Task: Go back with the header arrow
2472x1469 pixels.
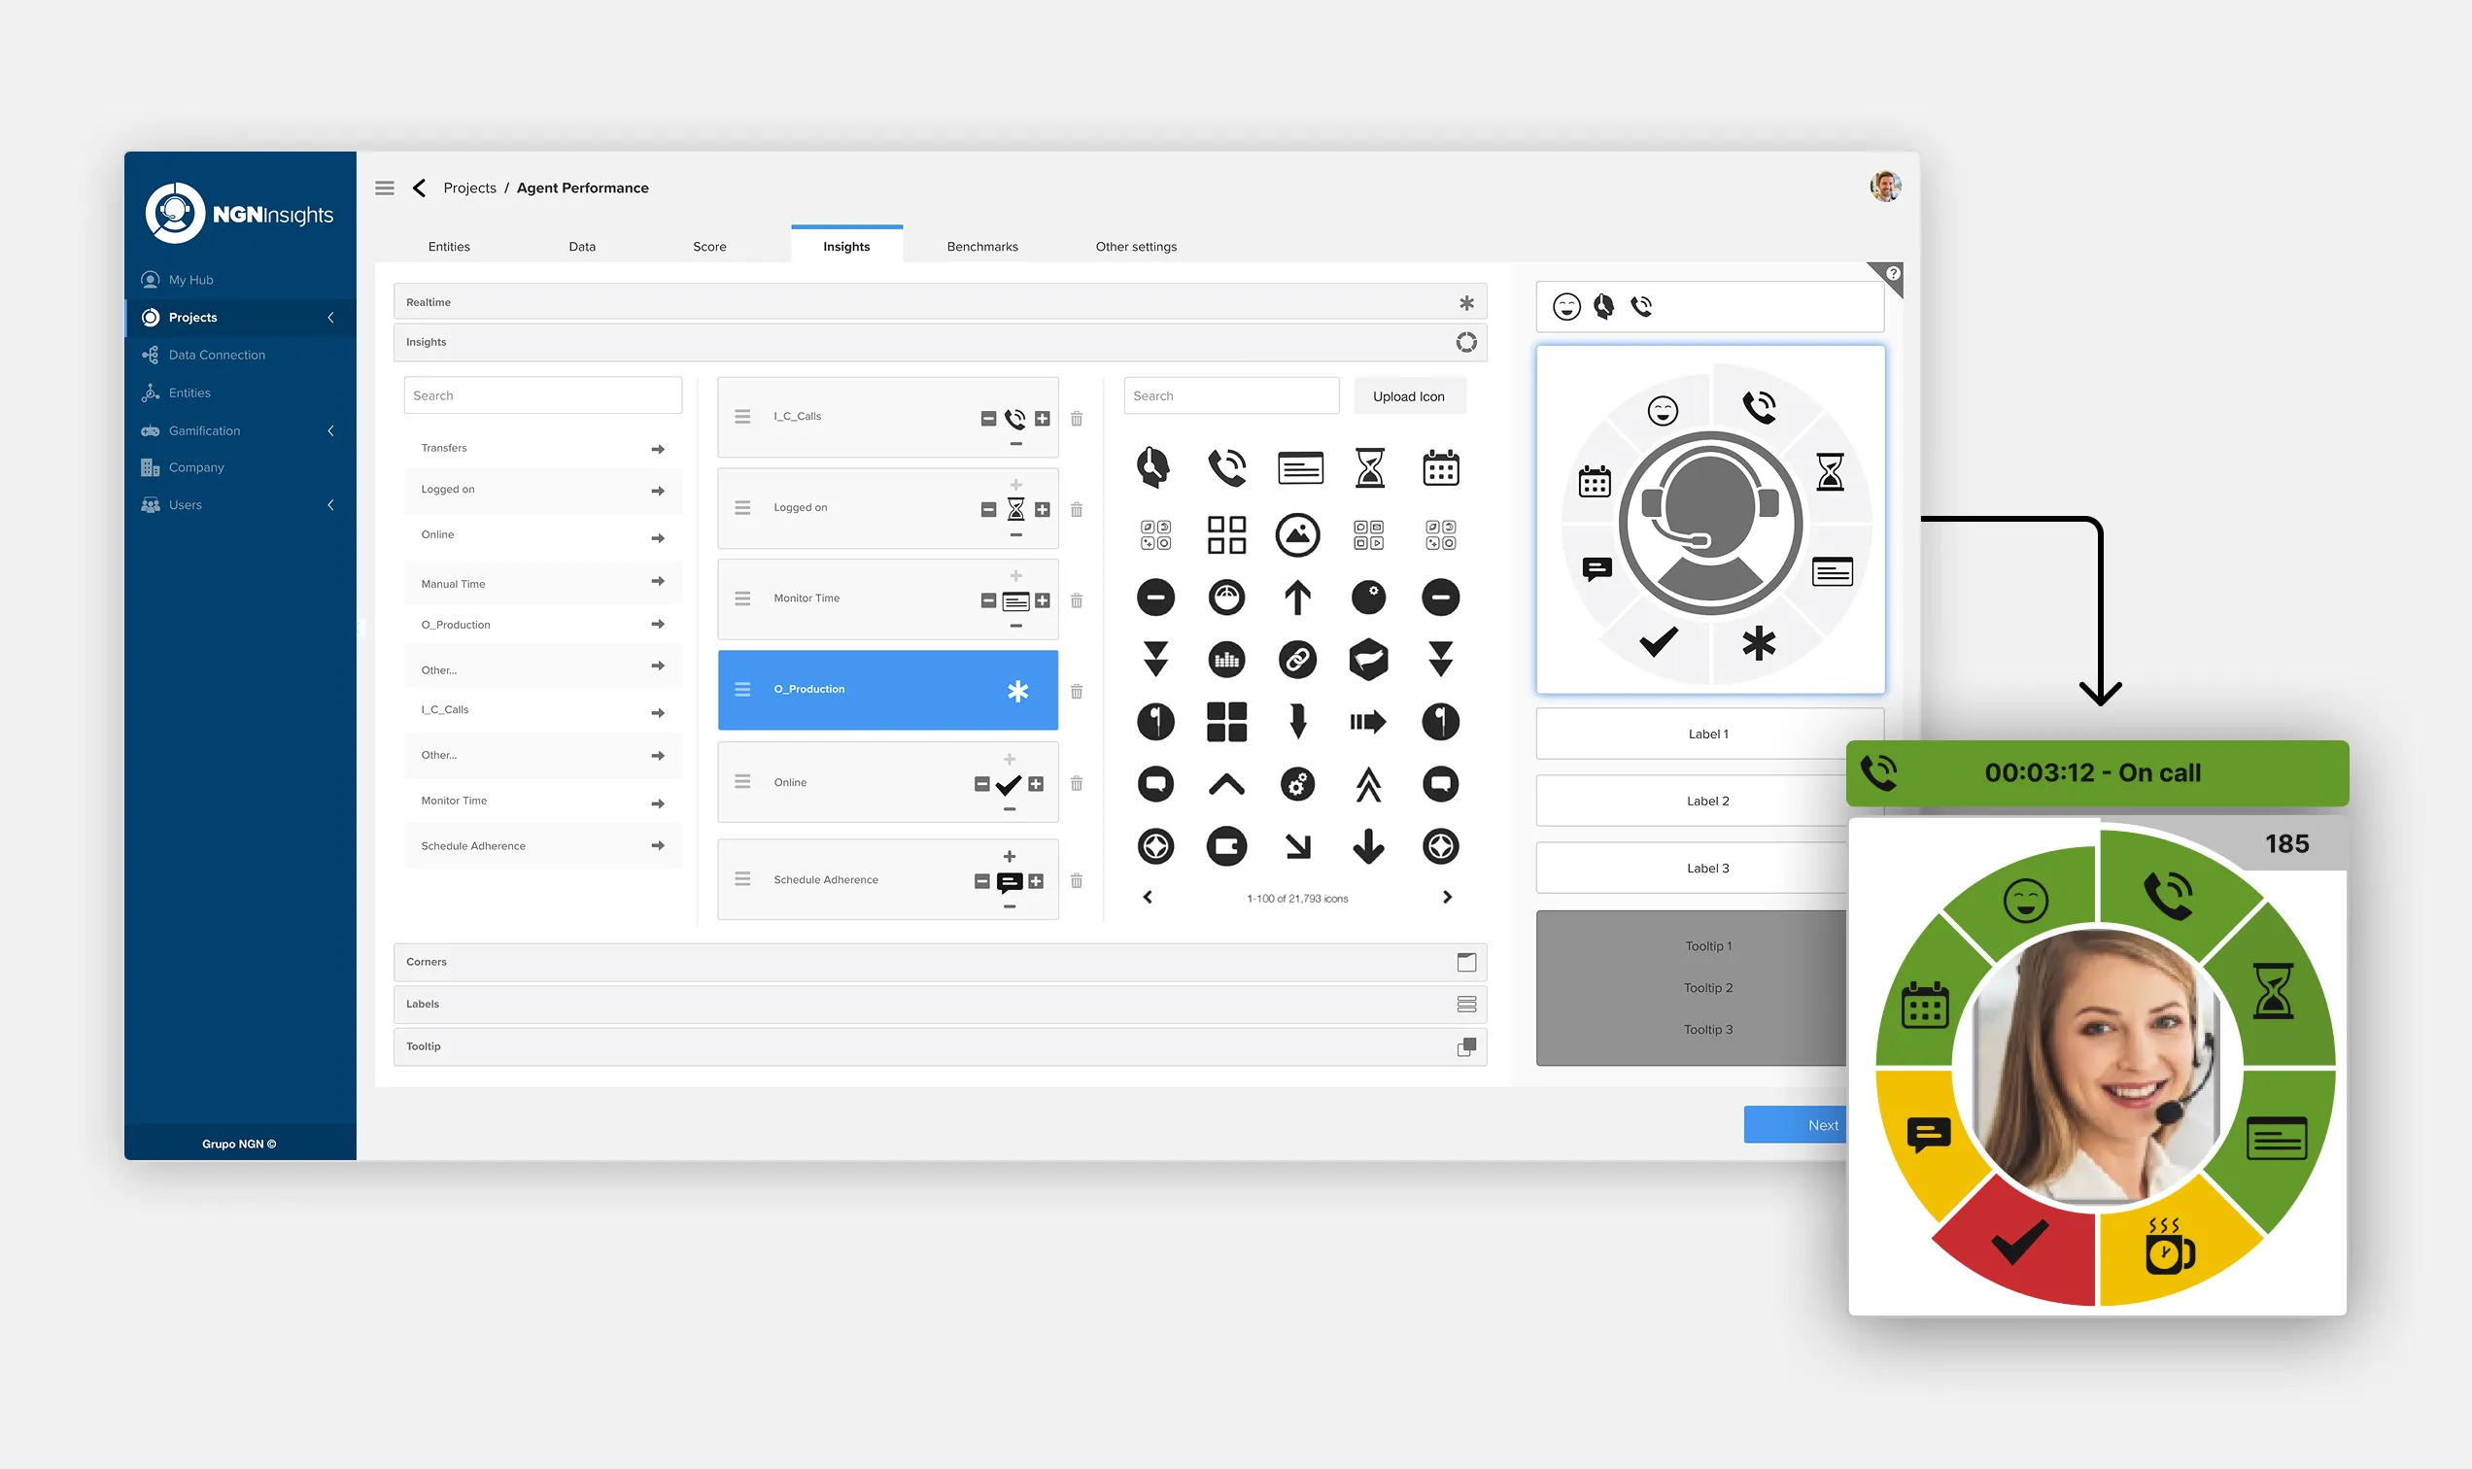Action: pyautogui.click(x=420, y=188)
